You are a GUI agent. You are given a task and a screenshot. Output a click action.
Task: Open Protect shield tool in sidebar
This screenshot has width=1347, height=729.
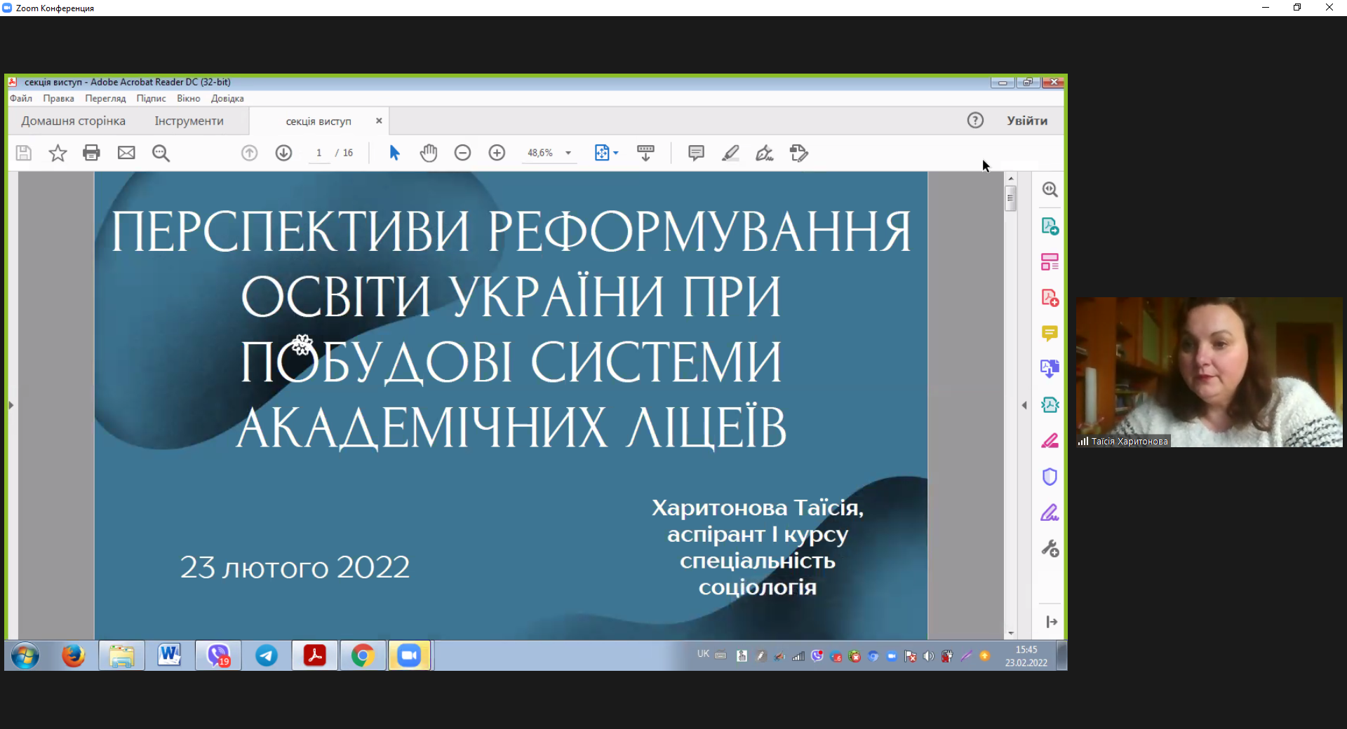[x=1050, y=477]
